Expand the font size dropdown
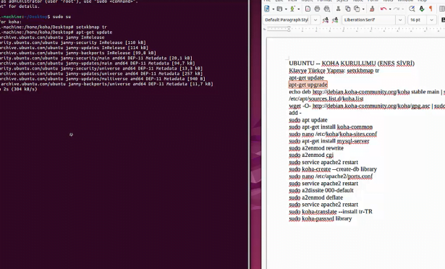The width and height of the screenshot is (445, 269). 431,20
